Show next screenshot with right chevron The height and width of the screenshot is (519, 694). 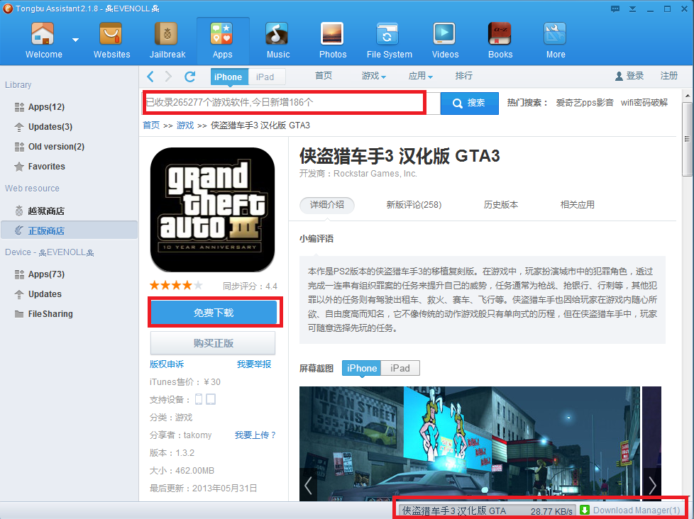[x=652, y=485]
